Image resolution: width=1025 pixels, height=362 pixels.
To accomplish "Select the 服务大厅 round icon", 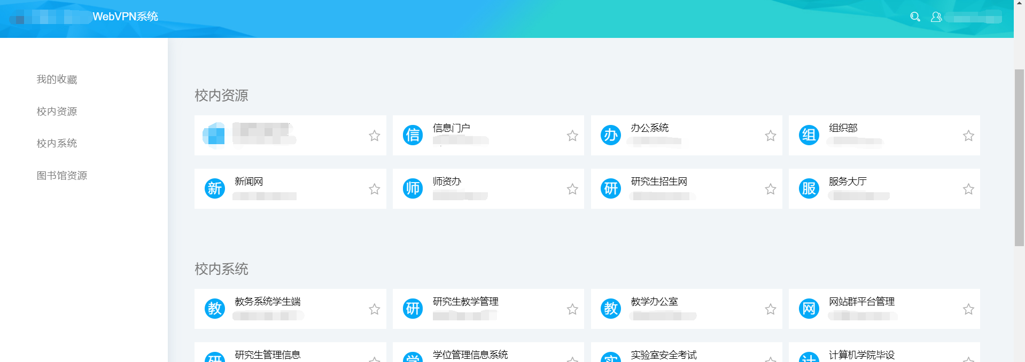I will pos(809,188).
